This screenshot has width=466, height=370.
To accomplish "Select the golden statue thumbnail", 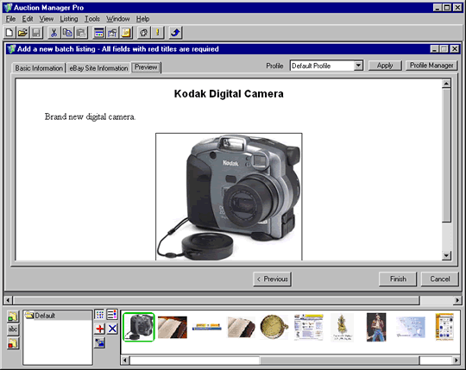I will (342, 327).
